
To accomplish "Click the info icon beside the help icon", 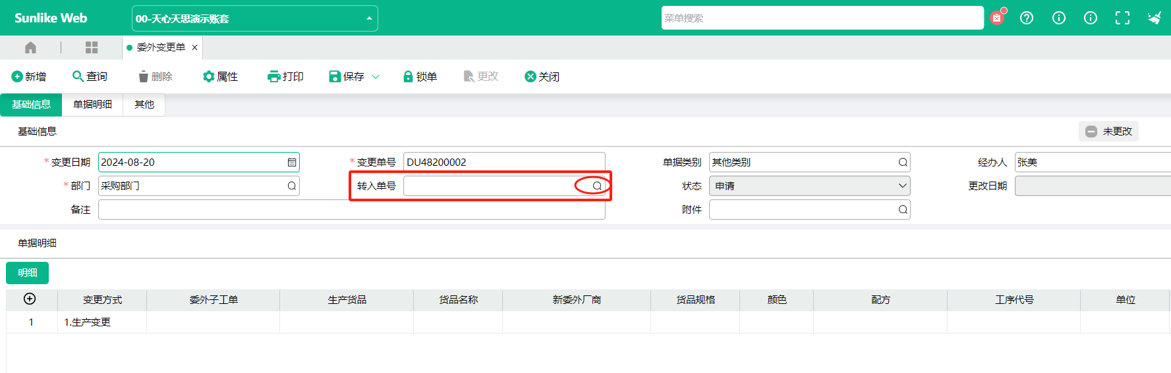I will pos(1059,18).
